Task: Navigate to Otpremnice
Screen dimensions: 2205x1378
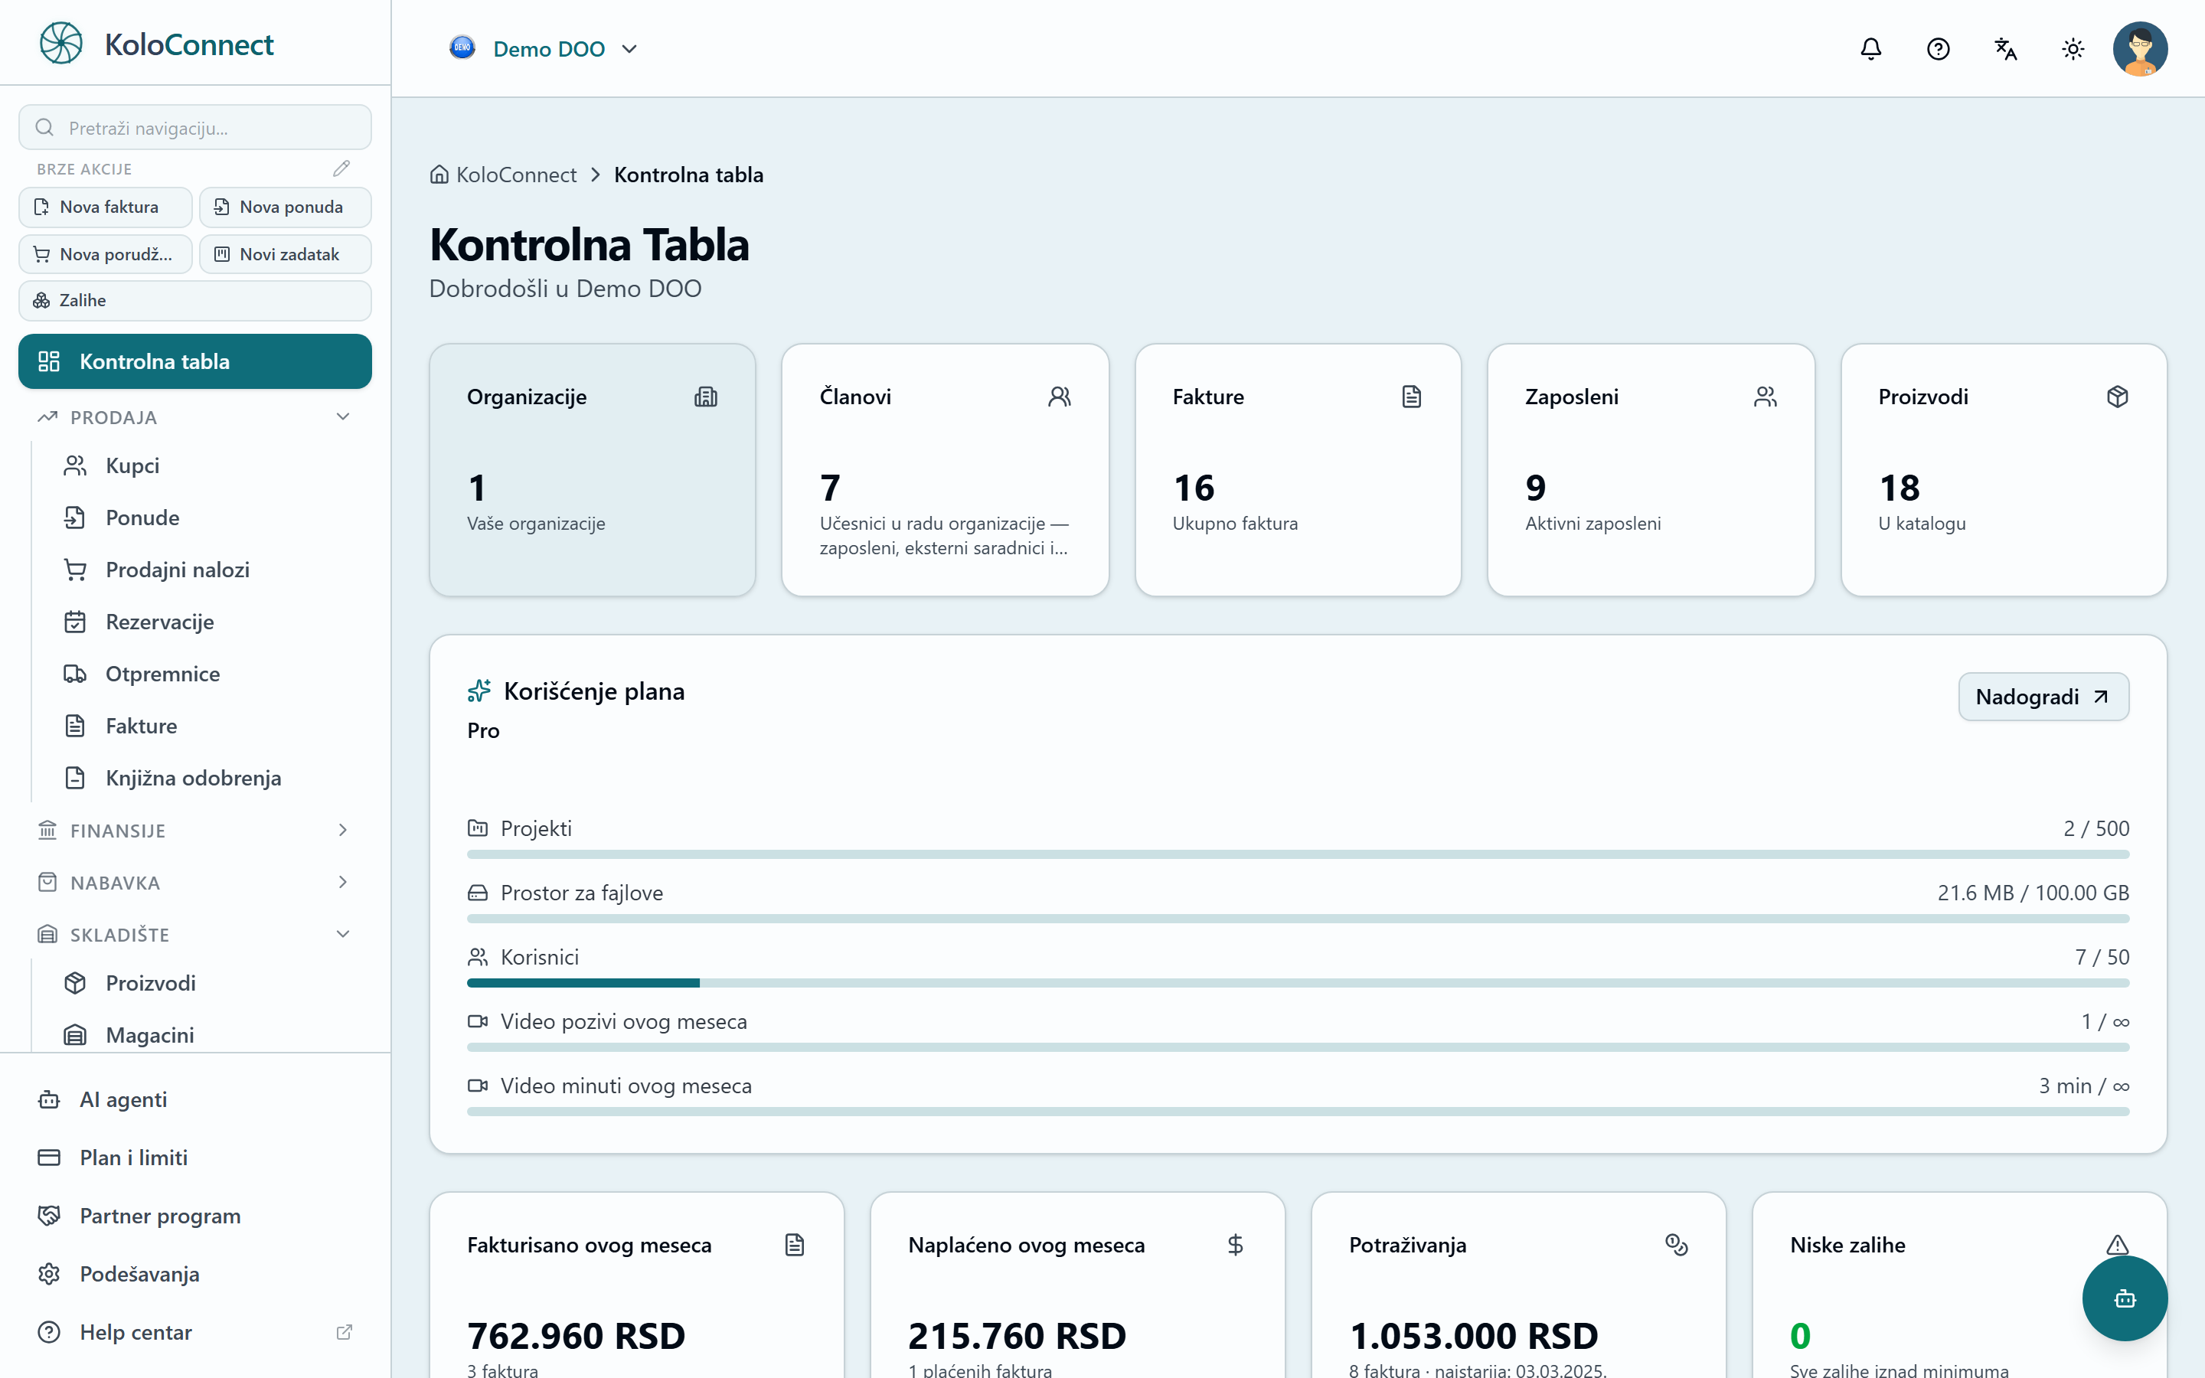Action: tap(207, 674)
